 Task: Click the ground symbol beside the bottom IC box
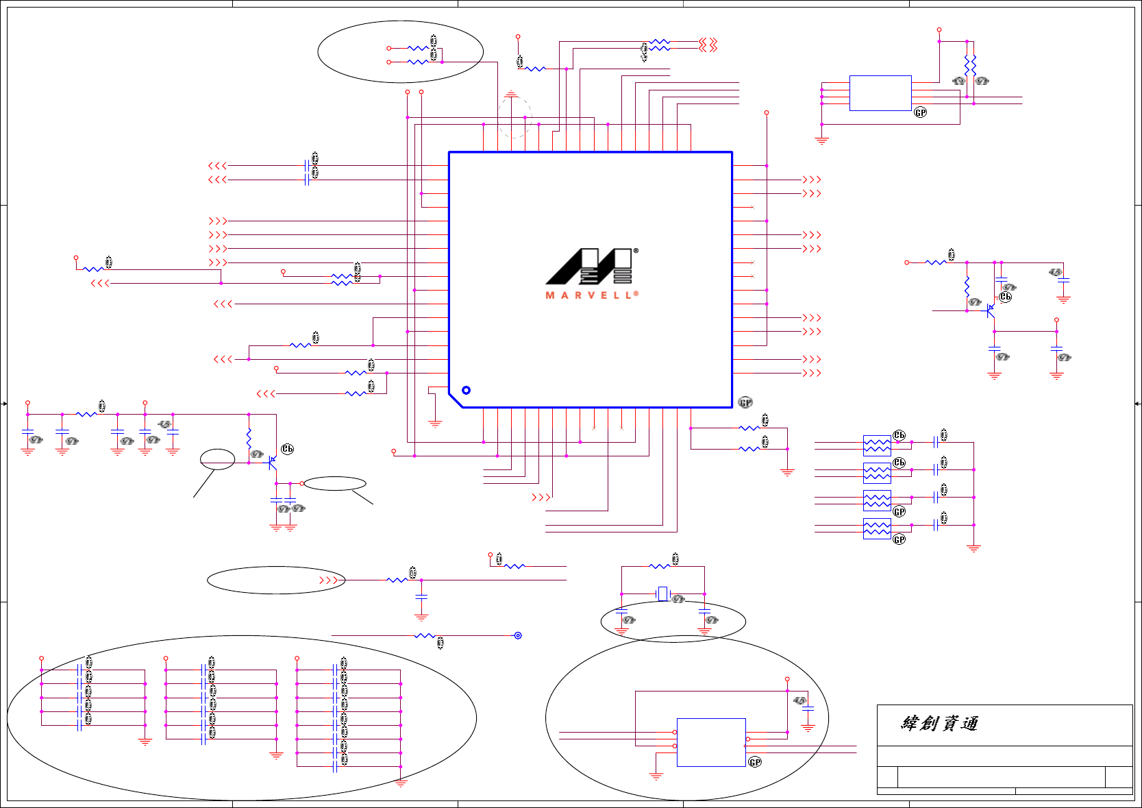point(656,776)
